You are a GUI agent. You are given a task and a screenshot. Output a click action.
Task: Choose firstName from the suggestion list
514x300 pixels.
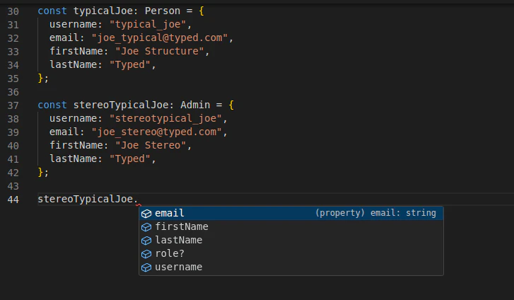point(291,227)
